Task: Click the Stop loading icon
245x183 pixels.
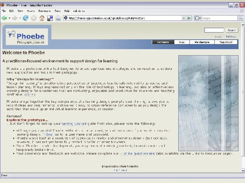Action: [34, 18]
